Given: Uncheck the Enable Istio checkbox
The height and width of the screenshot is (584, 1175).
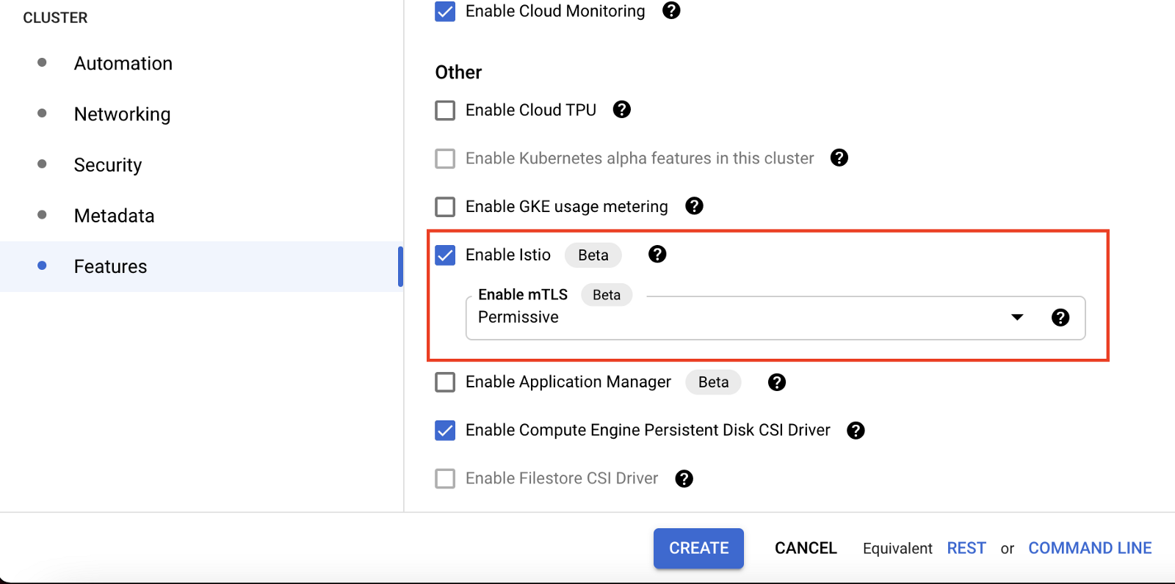Looking at the screenshot, I should 445,255.
